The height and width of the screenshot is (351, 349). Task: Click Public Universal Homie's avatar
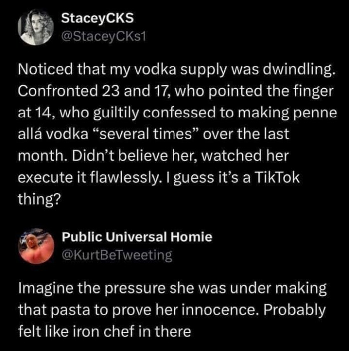point(36,245)
